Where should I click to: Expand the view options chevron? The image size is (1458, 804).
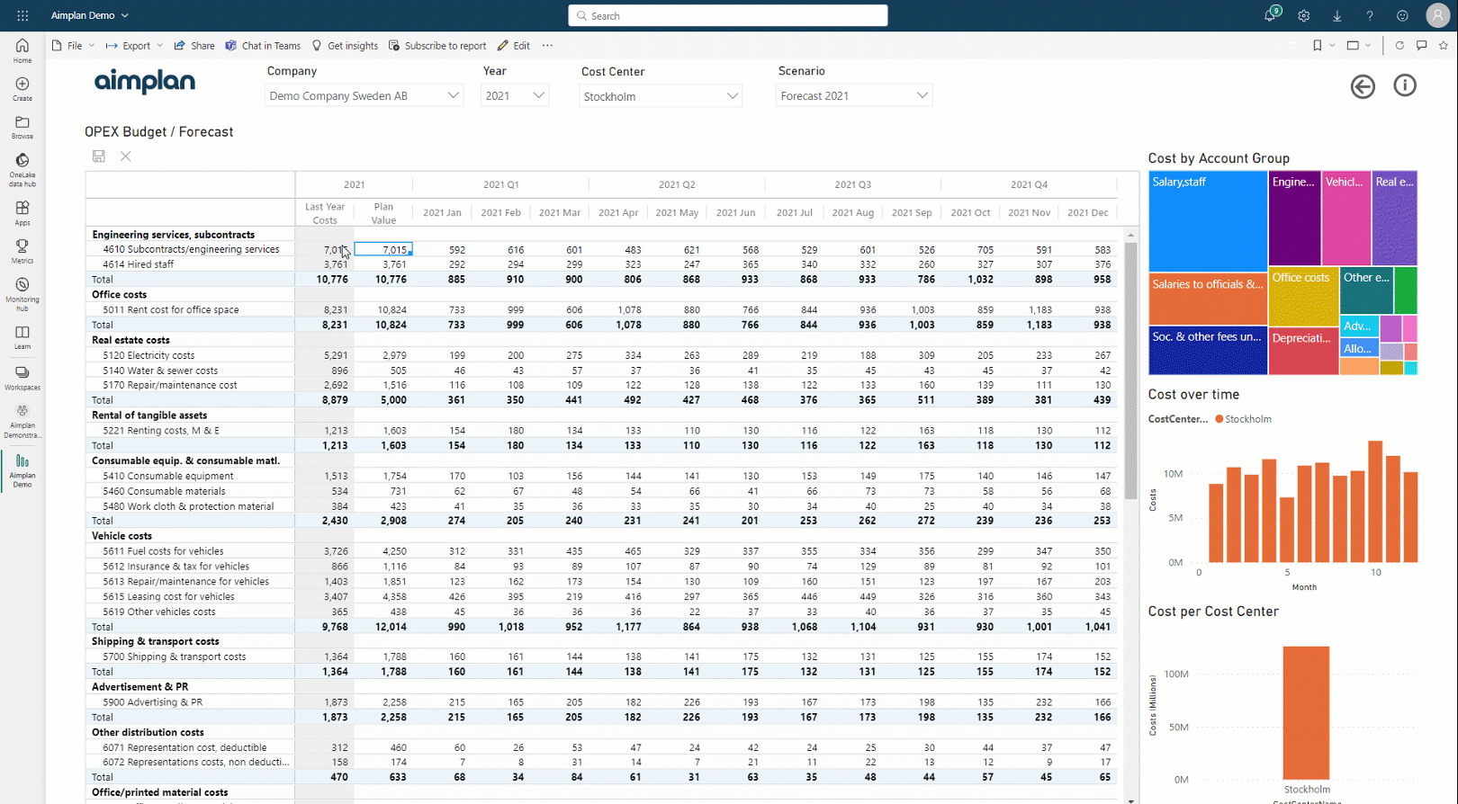pos(1368,45)
